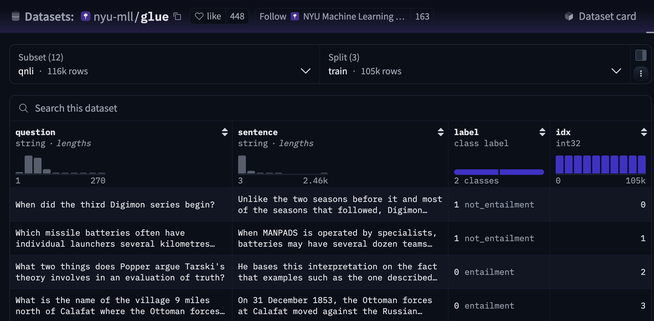
Task: Click the right label class distribution bar
Action: click(x=522, y=172)
